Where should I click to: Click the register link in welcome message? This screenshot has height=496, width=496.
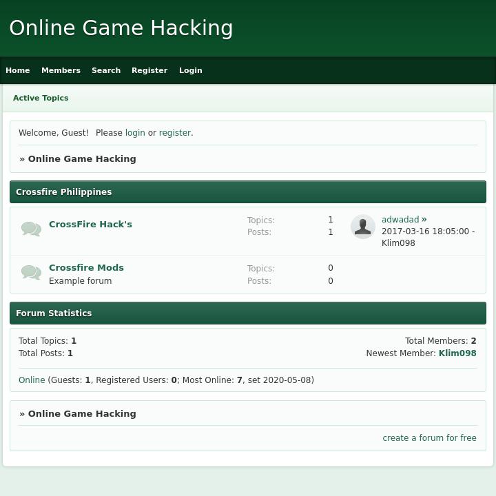(x=175, y=133)
